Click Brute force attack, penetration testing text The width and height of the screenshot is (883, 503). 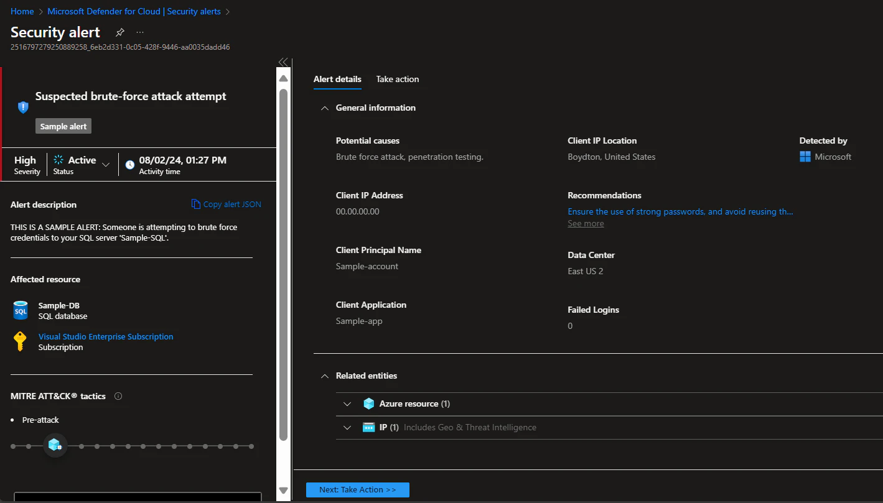409,157
